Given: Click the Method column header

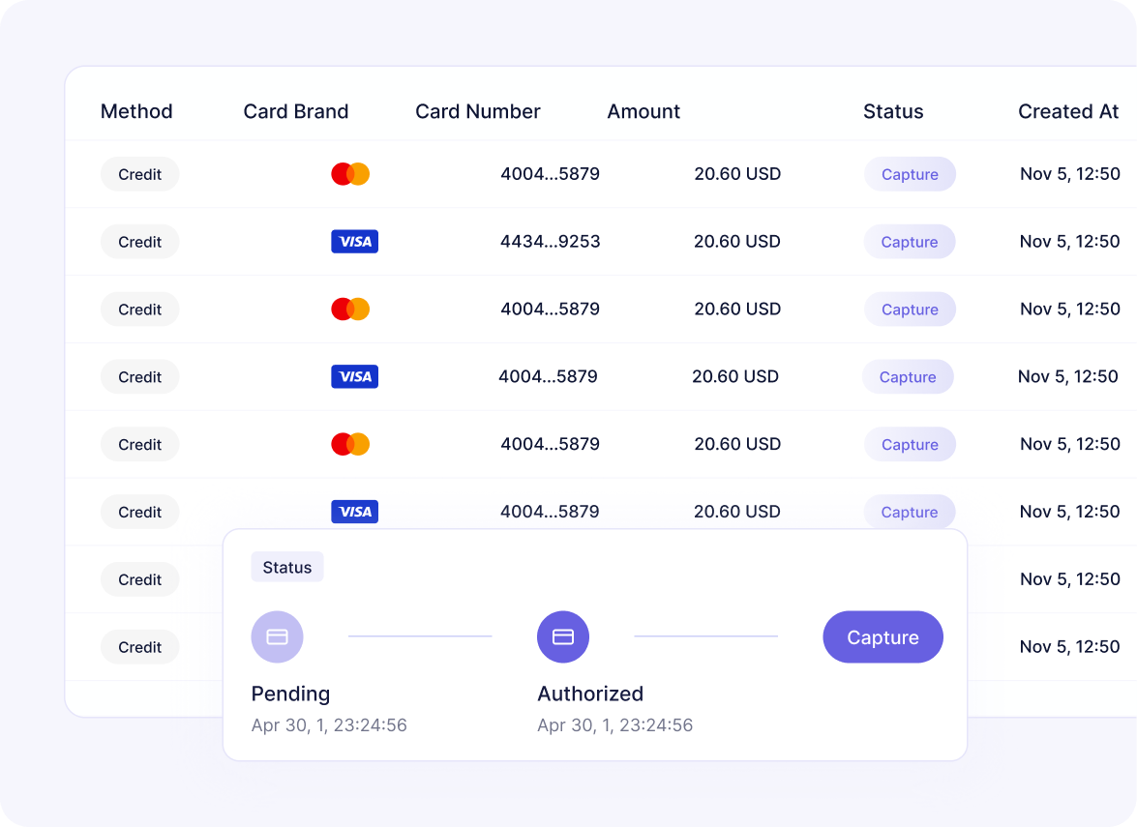Looking at the screenshot, I should (135, 111).
